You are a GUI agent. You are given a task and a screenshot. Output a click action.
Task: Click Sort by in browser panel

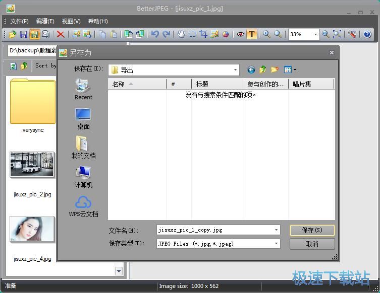[x=46, y=66]
